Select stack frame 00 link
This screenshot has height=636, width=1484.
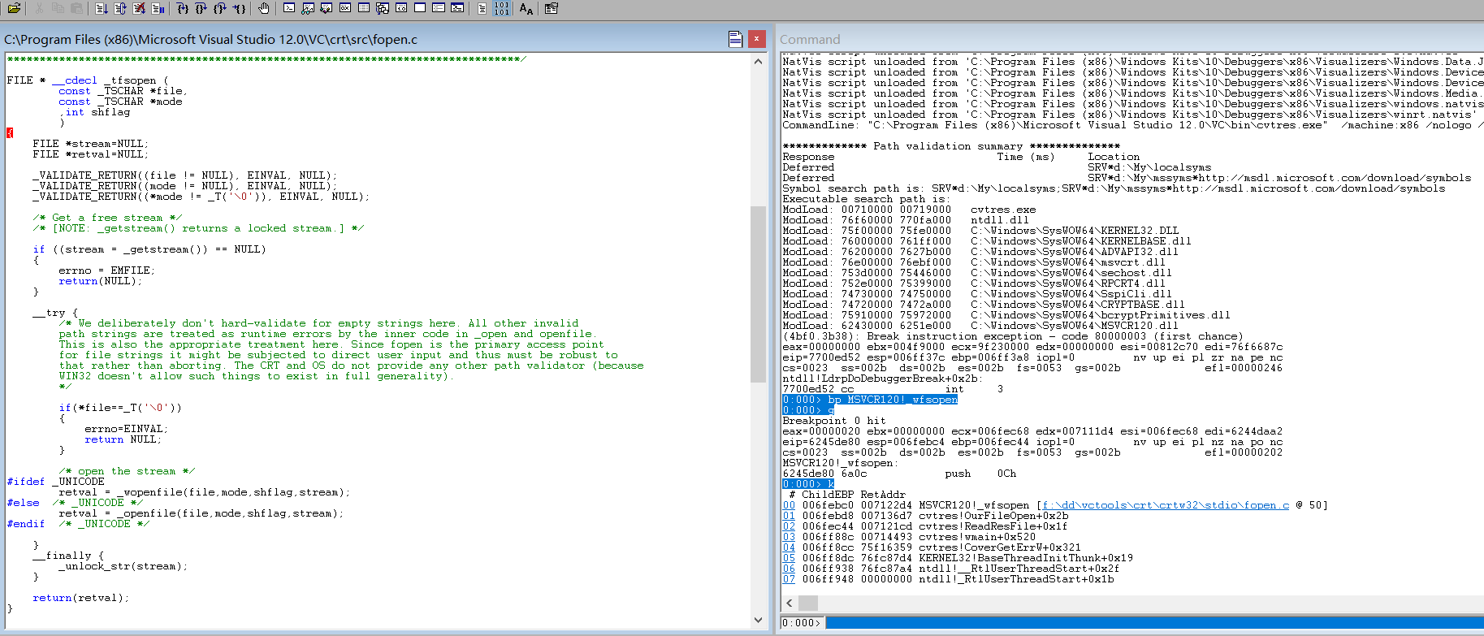coord(789,505)
